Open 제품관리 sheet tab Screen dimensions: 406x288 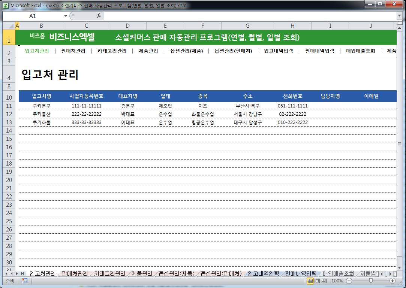click(x=142, y=273)
